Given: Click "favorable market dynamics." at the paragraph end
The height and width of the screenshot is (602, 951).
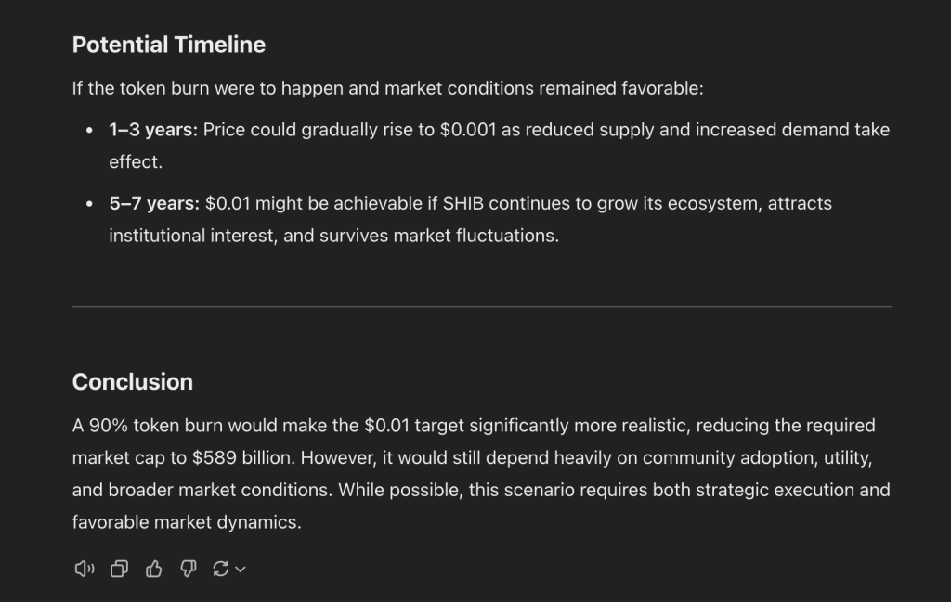Looking at the screenshot, I should [187, 522].
